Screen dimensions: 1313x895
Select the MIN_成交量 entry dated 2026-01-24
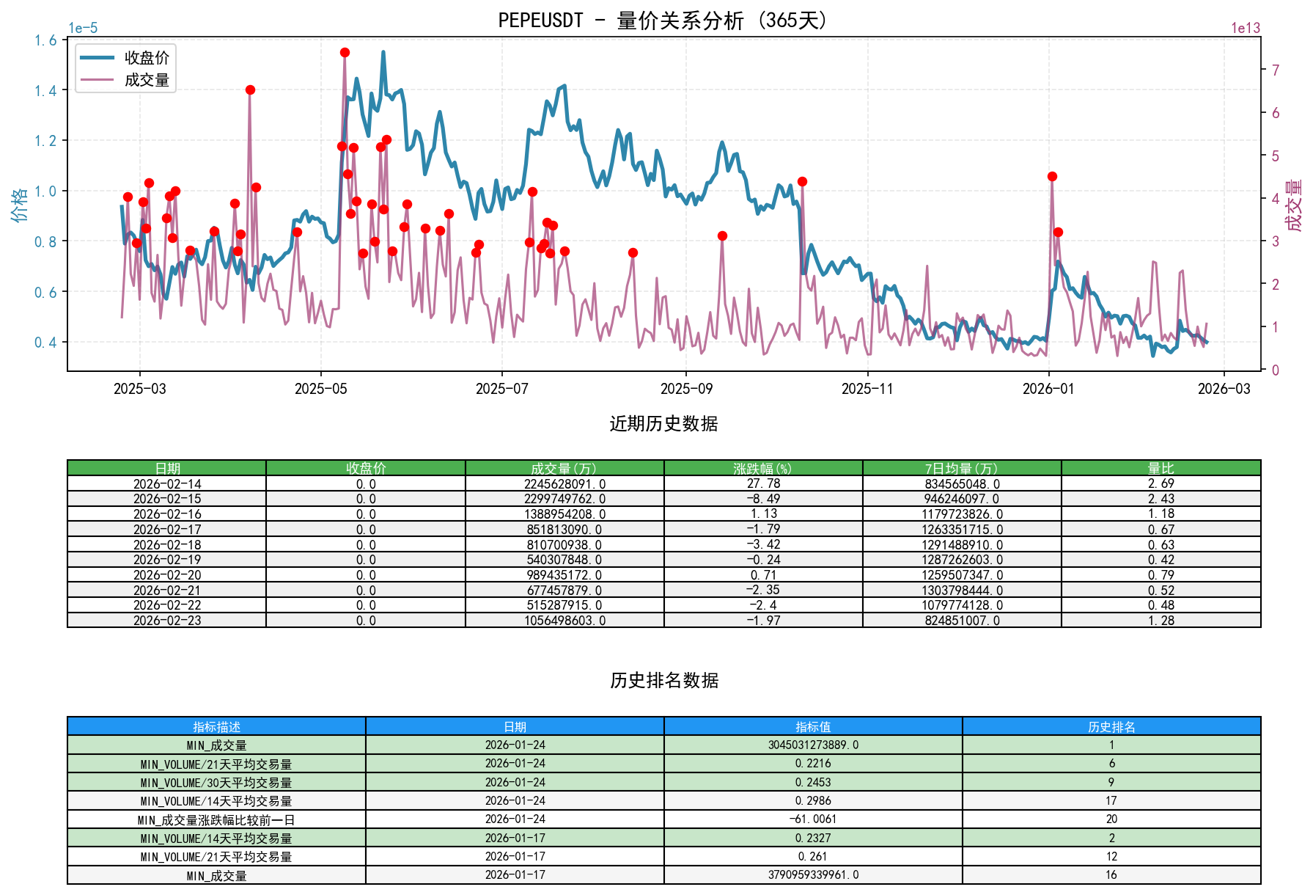[216, 745]
